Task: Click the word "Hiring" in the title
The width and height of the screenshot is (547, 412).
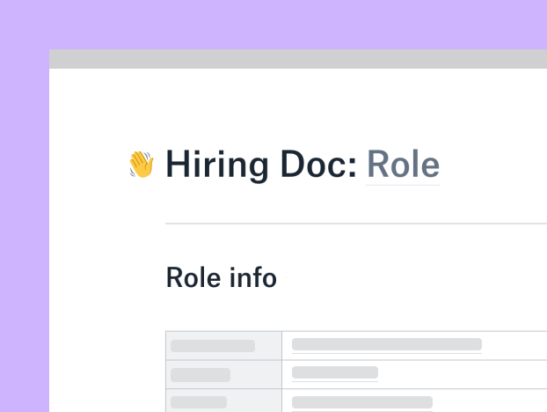Action: (217, 165)
